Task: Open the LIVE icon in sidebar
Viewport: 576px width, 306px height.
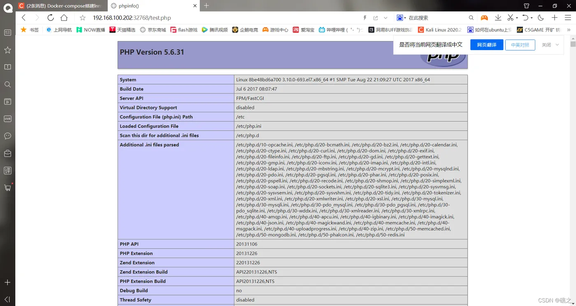Action: [7, 118]
